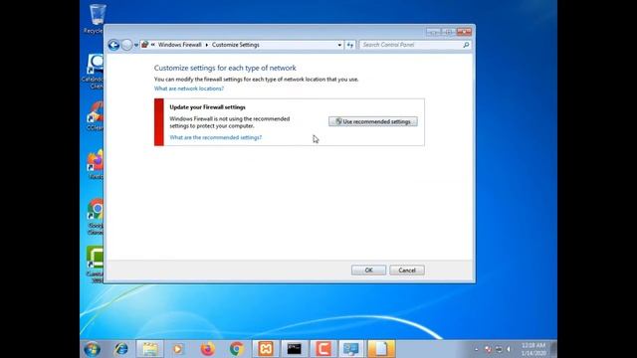637x358 pixels.
Task: Switch to XAMPP in the taskbar
Action: (x=266, y=349)
